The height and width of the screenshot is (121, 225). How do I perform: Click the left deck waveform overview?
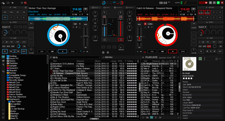coord(58,19)
